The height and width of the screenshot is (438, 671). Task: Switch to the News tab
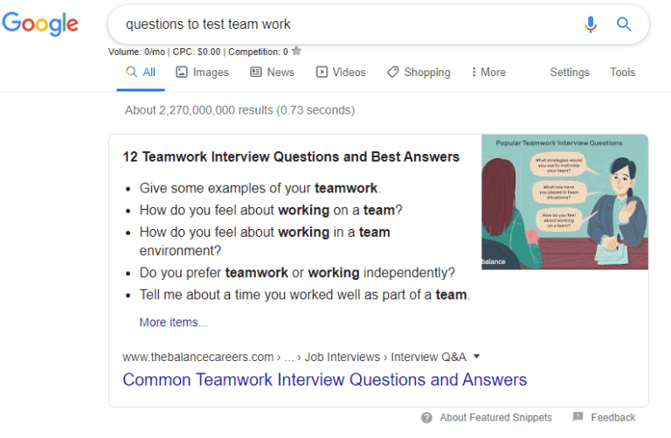273,73
